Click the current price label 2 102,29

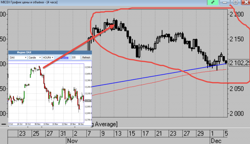click(x=239, y=63)
